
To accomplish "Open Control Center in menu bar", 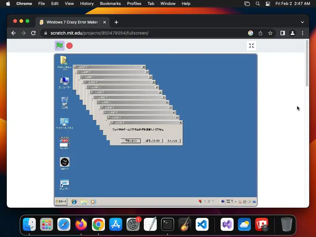I will point(268,4).
